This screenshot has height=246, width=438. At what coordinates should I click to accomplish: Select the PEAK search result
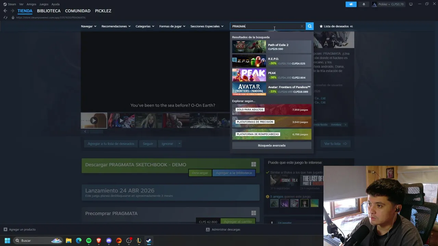point(272,75)
